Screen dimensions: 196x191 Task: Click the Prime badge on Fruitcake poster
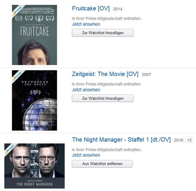click(17, 11)
